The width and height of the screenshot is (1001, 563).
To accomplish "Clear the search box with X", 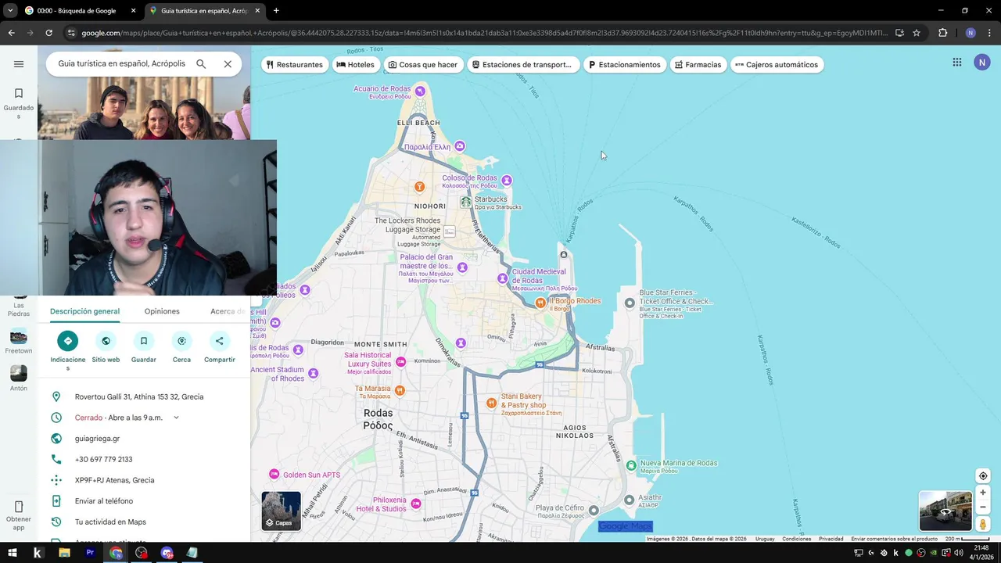I will [x=228, y=64].
